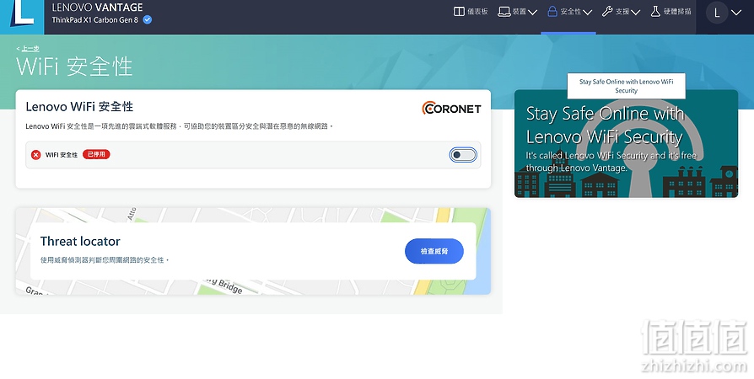Click the banner's free through Lenovo Vantage text
The width and height of the screenshot is (754, 379).
tap(611, 162)
